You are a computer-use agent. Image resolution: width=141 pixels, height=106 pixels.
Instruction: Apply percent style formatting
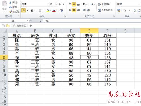coord(125,10)
